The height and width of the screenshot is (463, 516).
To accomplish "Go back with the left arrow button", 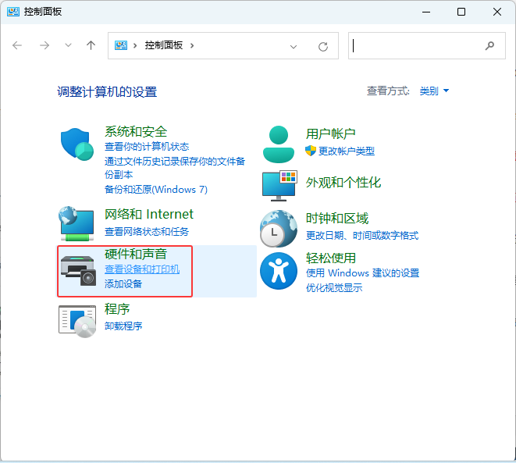I will click(x=16, y=45).
